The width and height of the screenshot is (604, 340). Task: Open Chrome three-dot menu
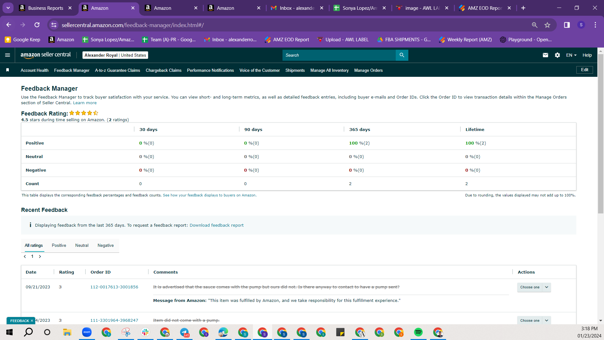pyautogui.click(x=595, y=25)
